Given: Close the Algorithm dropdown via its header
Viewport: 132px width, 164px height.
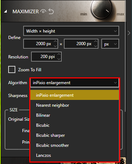Looking at the screenshot, I should 75,83.
